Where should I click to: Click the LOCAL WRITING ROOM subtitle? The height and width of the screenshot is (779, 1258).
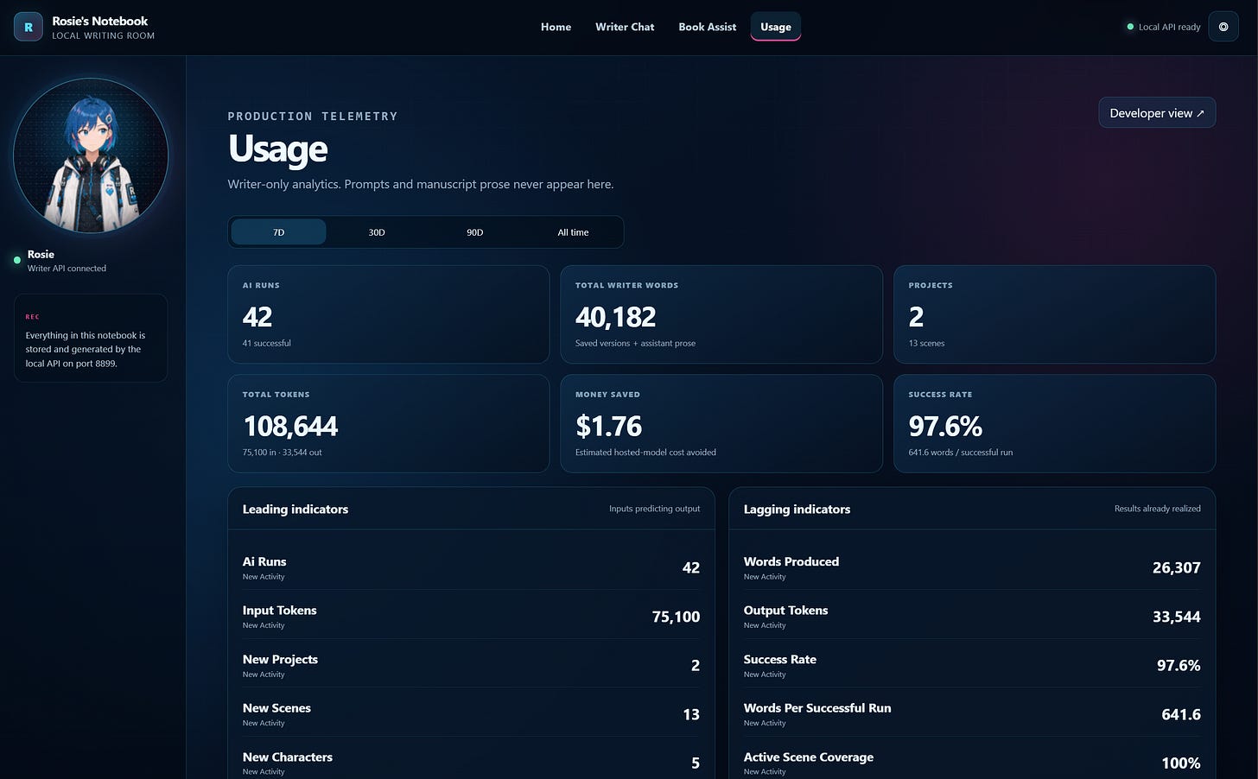pos(104,36)
